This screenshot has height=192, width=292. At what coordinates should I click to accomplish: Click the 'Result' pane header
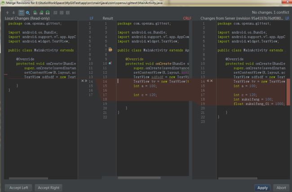[x=108, y=18]
